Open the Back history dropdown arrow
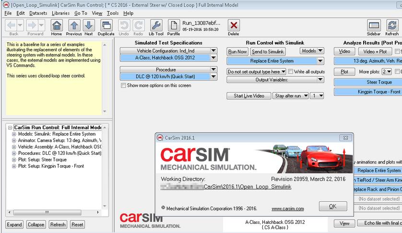Image resolution: width=402 pixels, height=233 pixels. [20, 25]
